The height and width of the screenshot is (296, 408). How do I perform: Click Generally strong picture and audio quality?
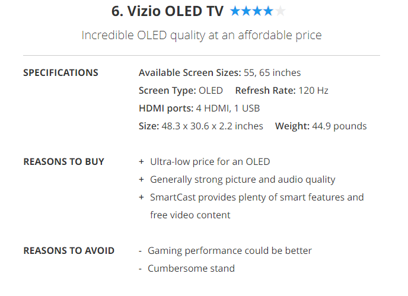click(x=243, y=179)
